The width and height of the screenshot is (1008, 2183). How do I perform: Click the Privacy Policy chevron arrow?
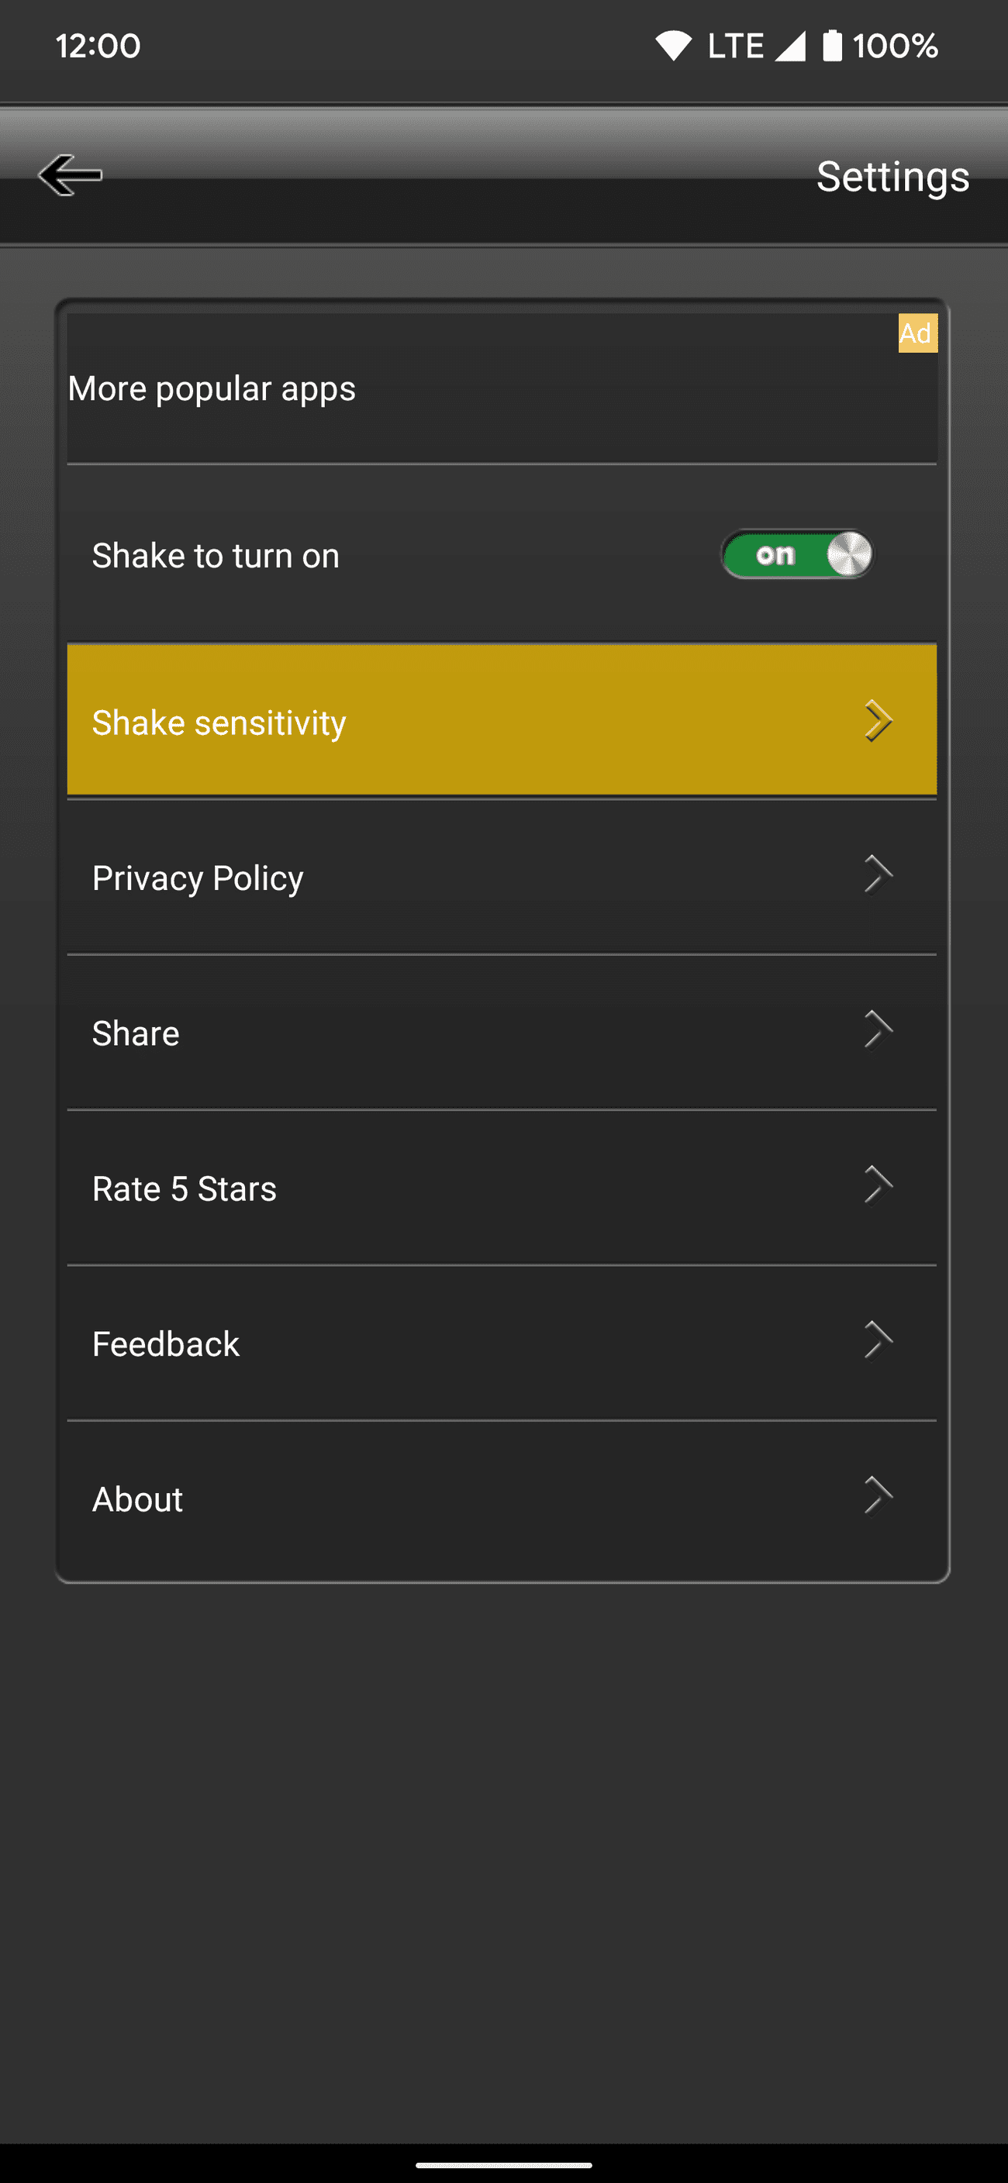coord(879,875)
